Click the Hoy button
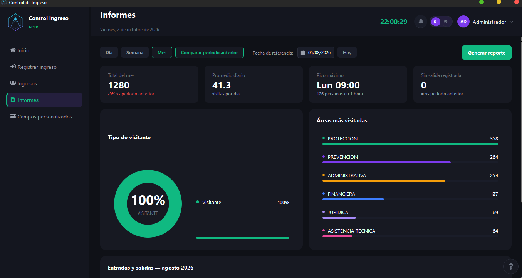The width and height of the screenshot is (522, 278). [x=347, y=52]
